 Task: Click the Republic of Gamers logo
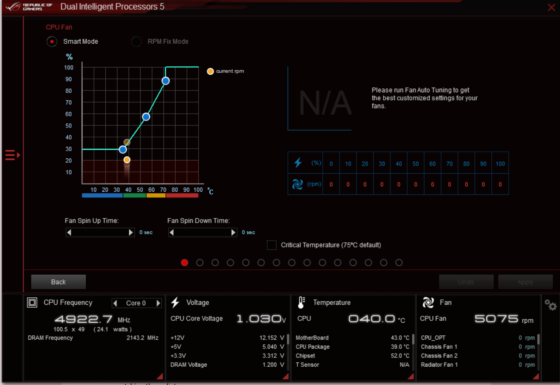tap(29, 7)
